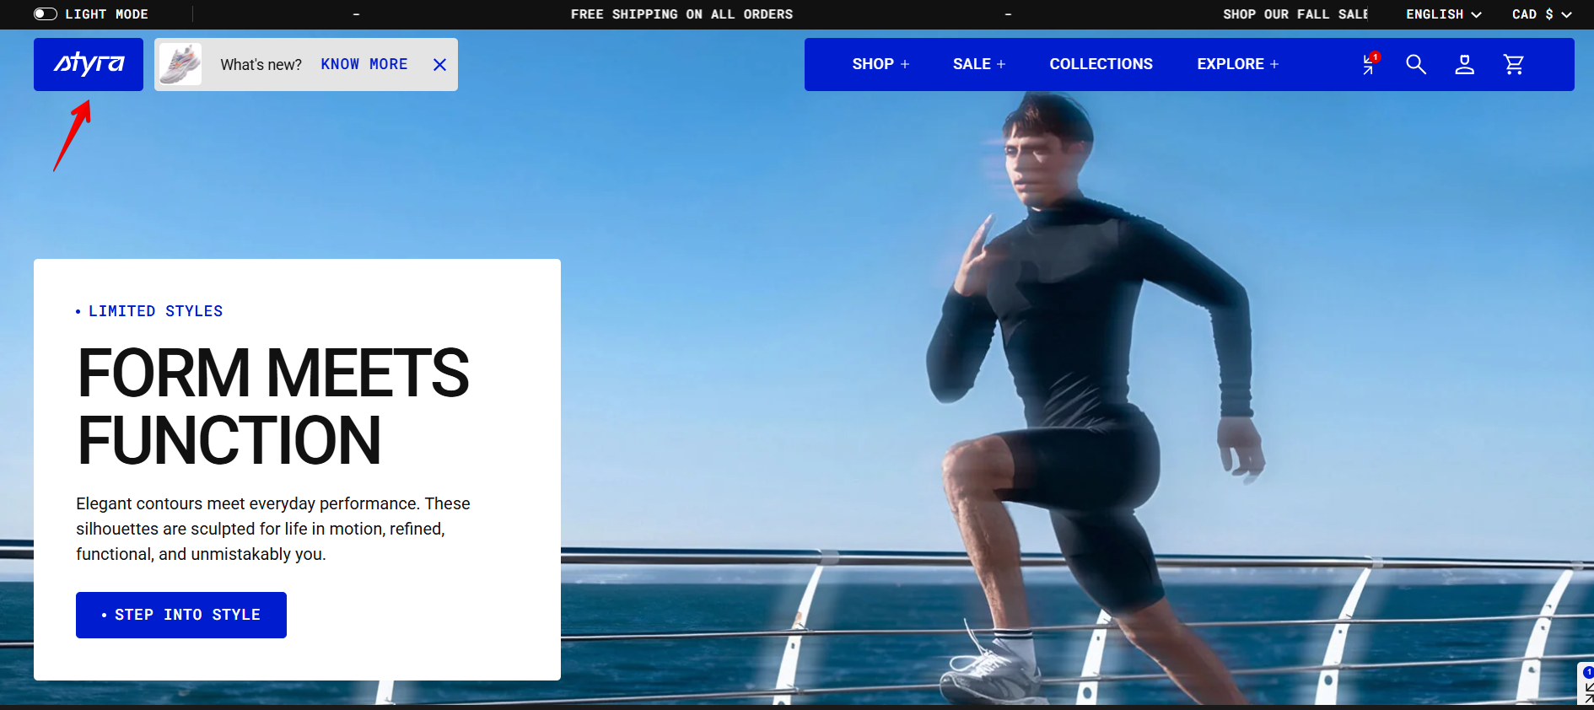Click the sneaker thumbnail in What's new banner
Screen dimensions: 1594x710
[x=180, y=64]
